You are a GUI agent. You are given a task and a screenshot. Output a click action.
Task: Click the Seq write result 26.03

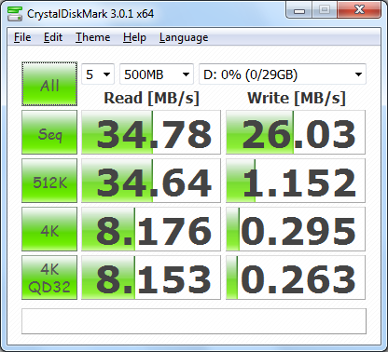[296, 132]
